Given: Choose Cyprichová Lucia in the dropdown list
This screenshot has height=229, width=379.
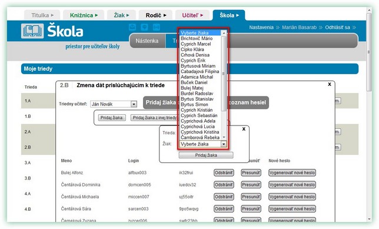Looking at the screenshot, I should 198,127.
